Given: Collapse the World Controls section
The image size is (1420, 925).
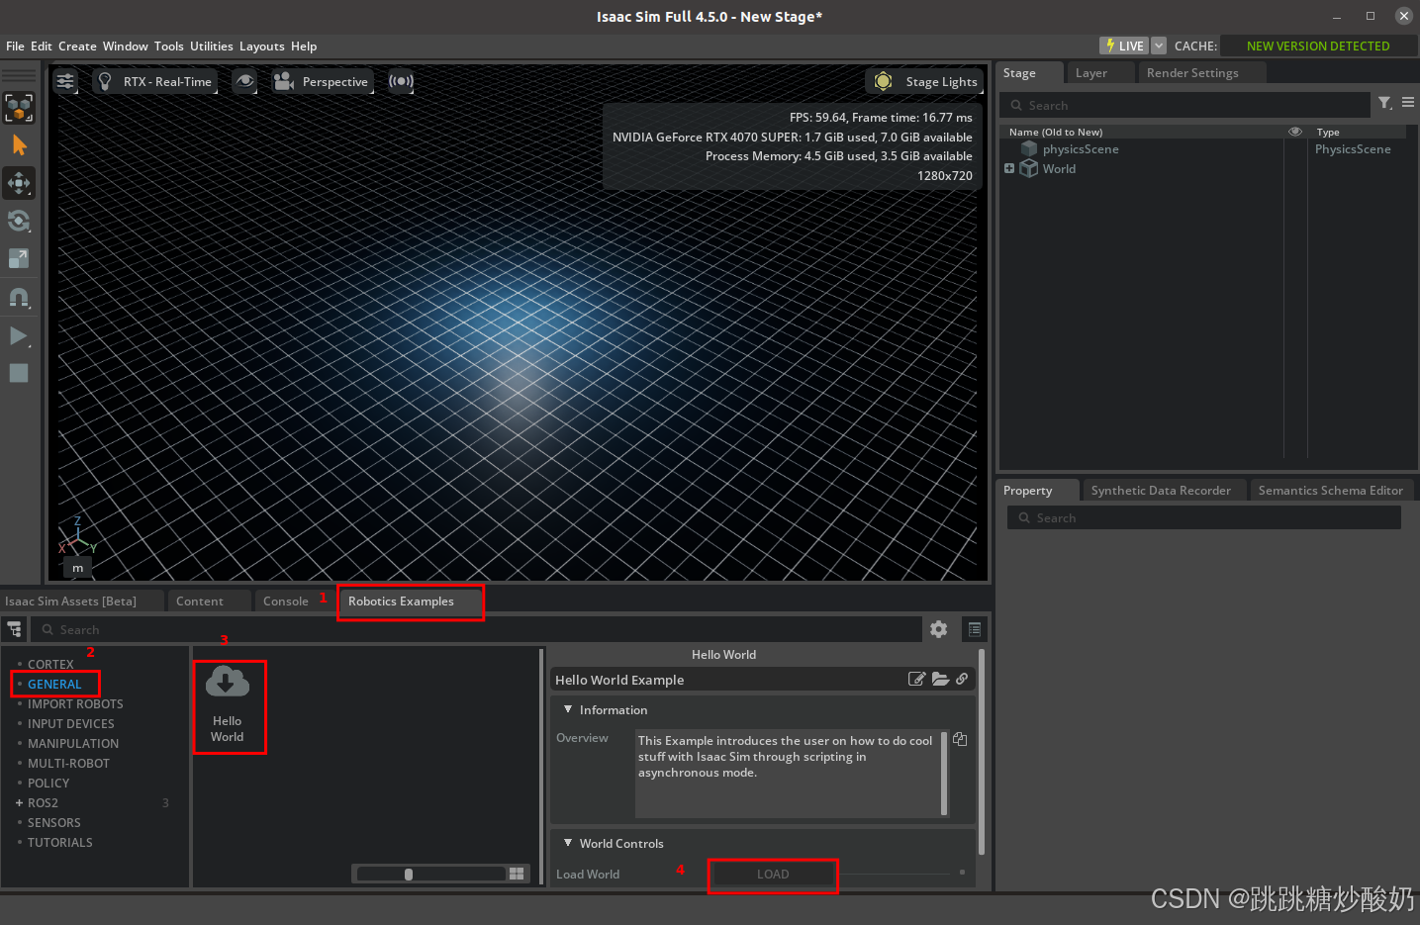Looking at the screenshot, I should [568, 843].
